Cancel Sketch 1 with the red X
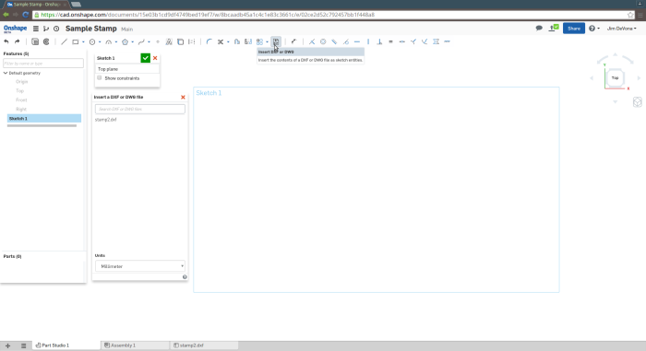This screenshot has height=351, width=646. 155,58
